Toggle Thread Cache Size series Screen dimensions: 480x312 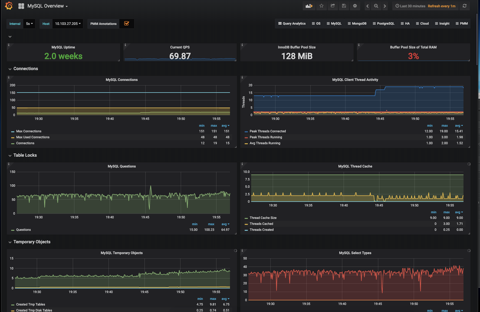coord(263,218)
